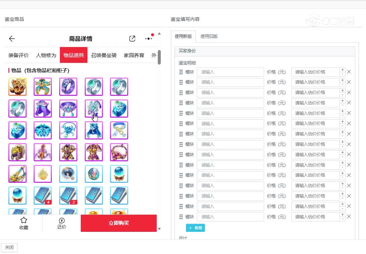Click the 立即购买 purchase button
Screen dimensions: 366x254
pos(118,223)
